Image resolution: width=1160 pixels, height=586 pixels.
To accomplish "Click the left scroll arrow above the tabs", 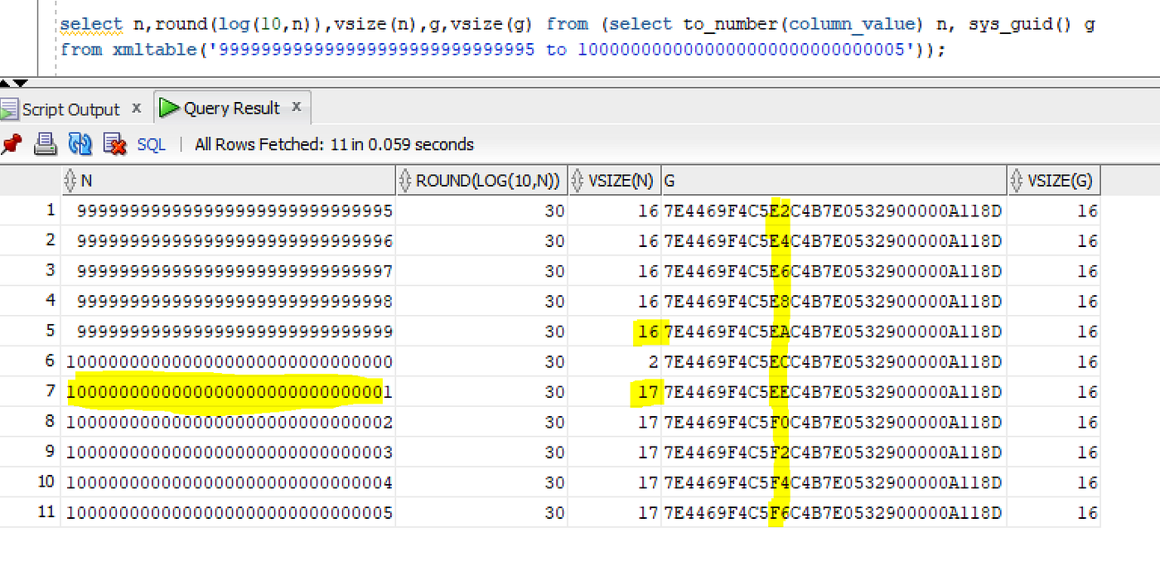I will (x=6, y=83).
